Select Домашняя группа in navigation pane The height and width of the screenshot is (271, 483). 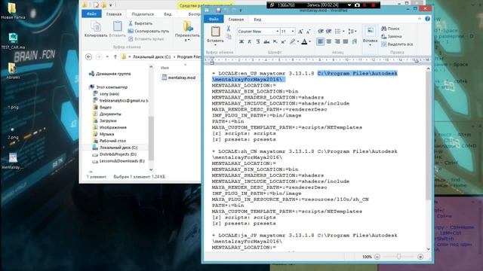109,74
